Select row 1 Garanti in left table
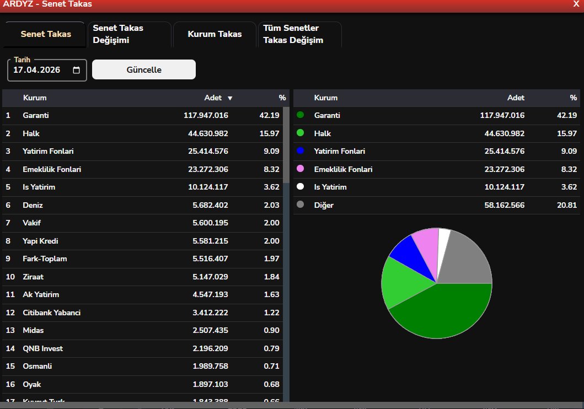This screenshot has height=409, width=584. (142, 115)
